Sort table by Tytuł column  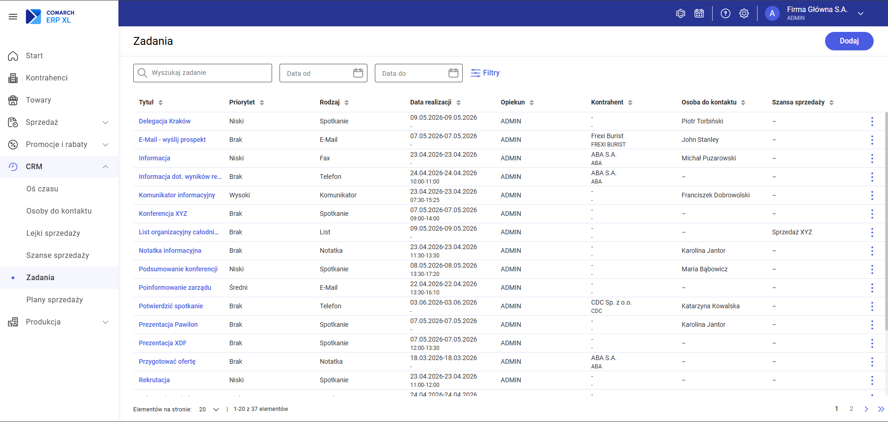[x=161, y=103]
